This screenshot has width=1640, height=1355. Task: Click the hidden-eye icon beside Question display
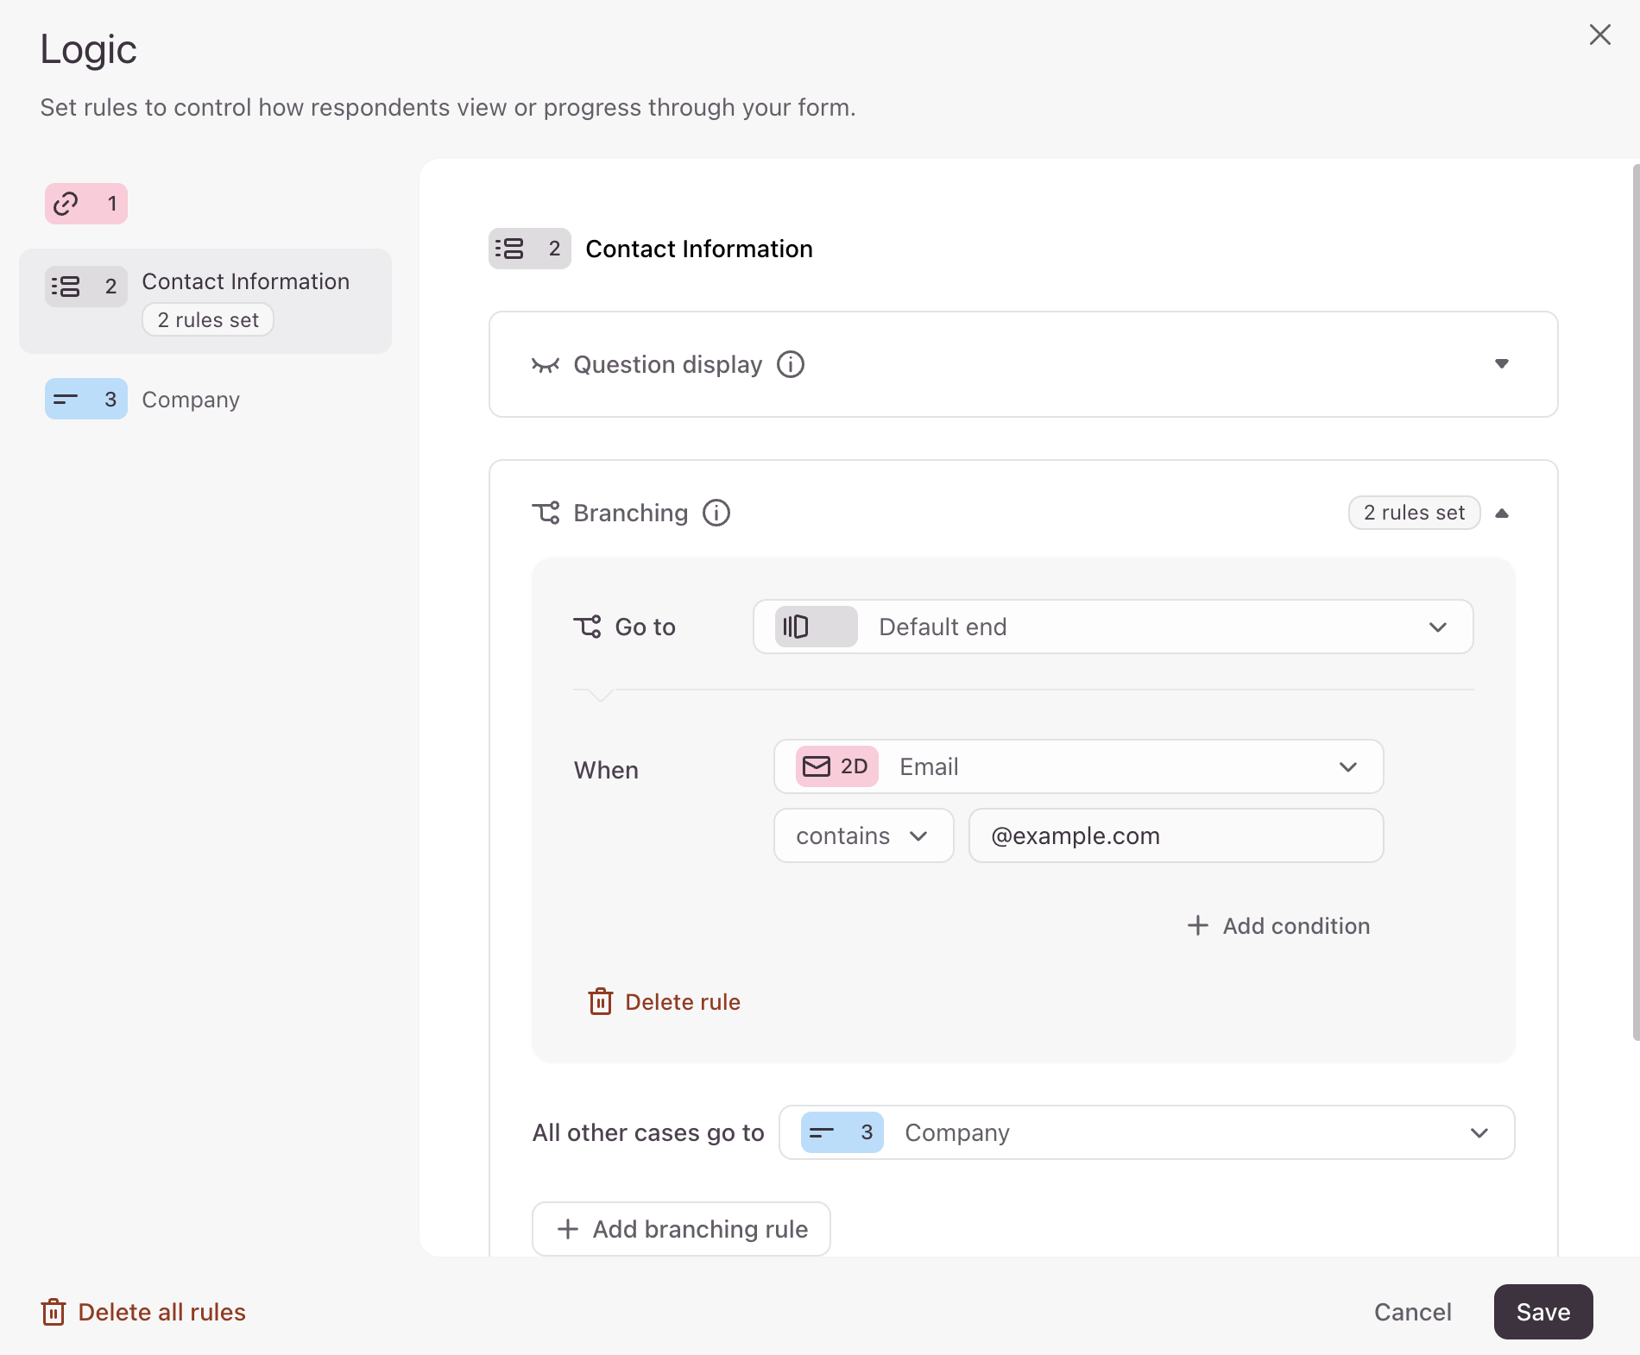coord(546,365)
